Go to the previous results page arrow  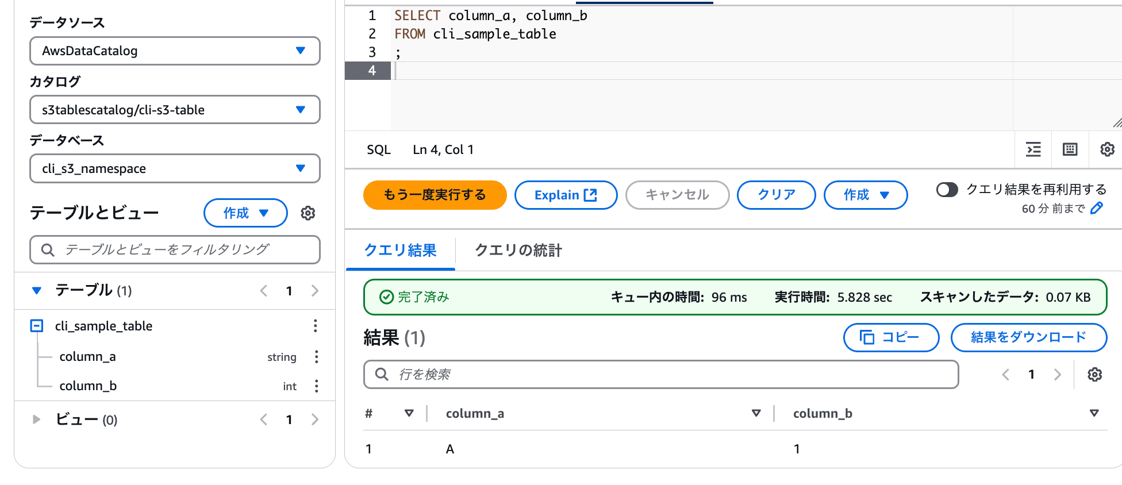point(1006,375)
